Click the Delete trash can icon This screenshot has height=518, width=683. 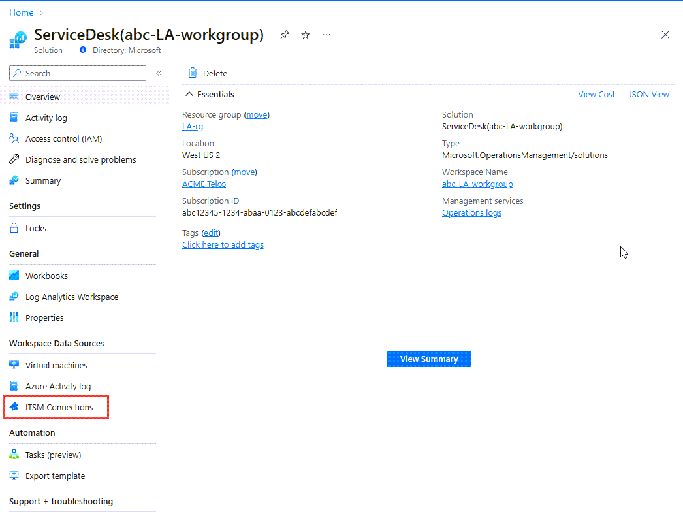tap(193, 73)
